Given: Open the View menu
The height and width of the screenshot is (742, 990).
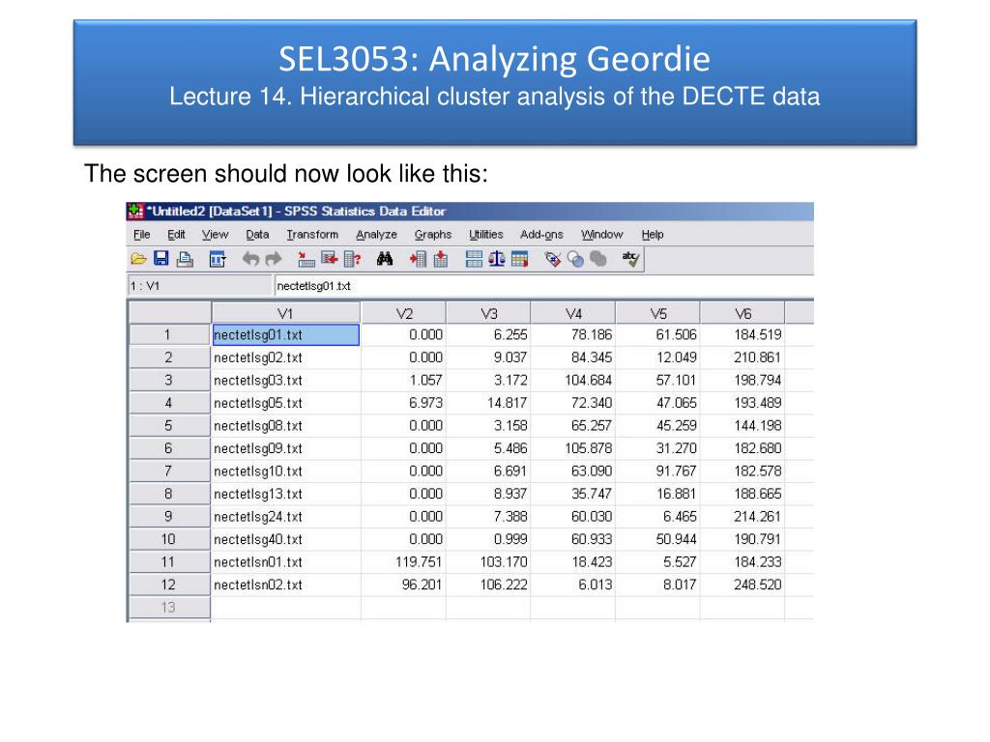Looking at the screenshot, I should [x=215, y=235].
